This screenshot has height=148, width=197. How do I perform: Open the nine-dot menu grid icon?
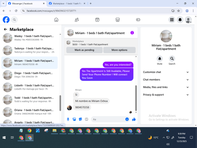pos(172,20)
